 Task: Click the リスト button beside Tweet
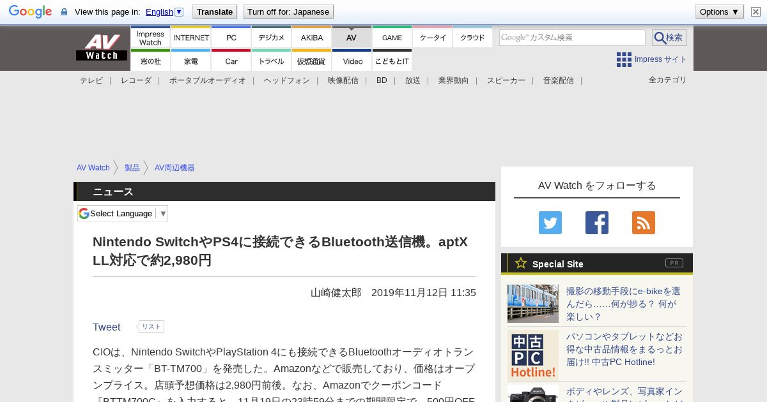pyautogui.click(x=151, y=327)
